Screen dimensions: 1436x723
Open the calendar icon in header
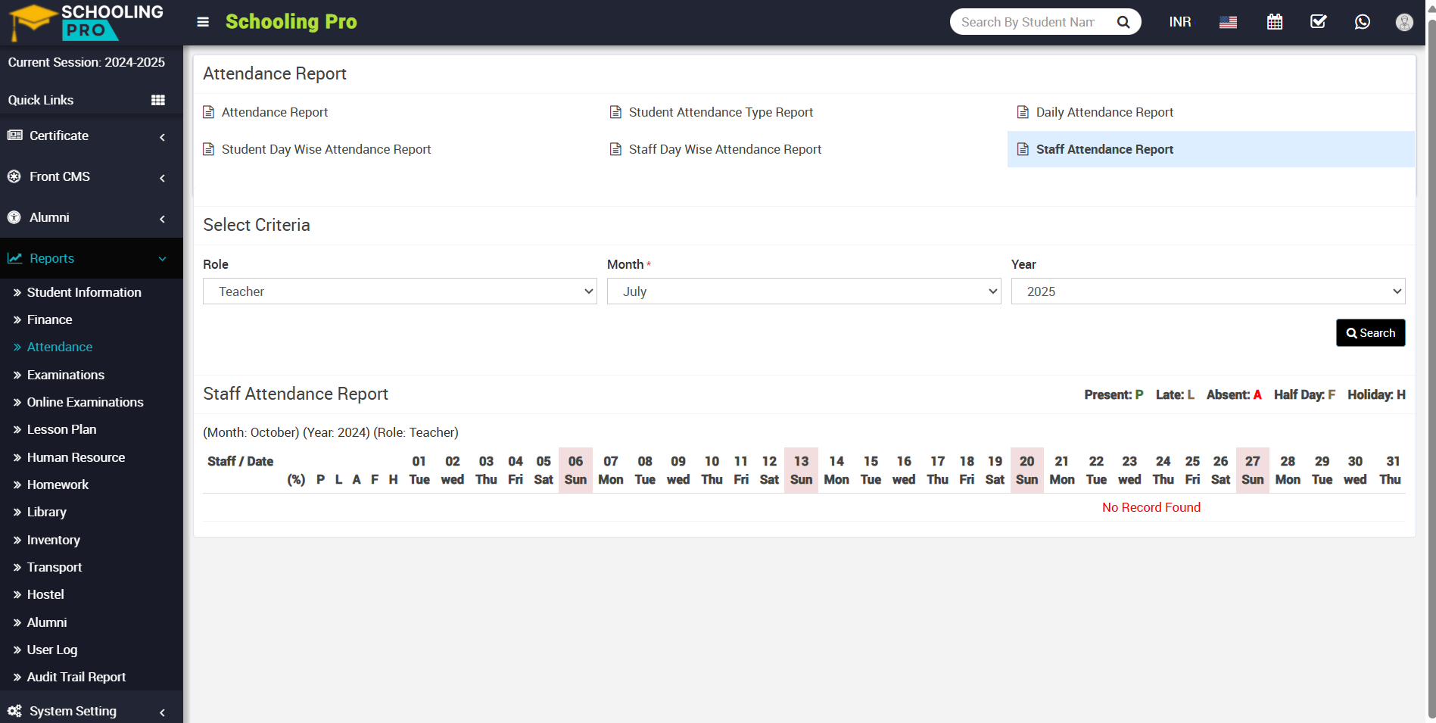coord(1275,22)
